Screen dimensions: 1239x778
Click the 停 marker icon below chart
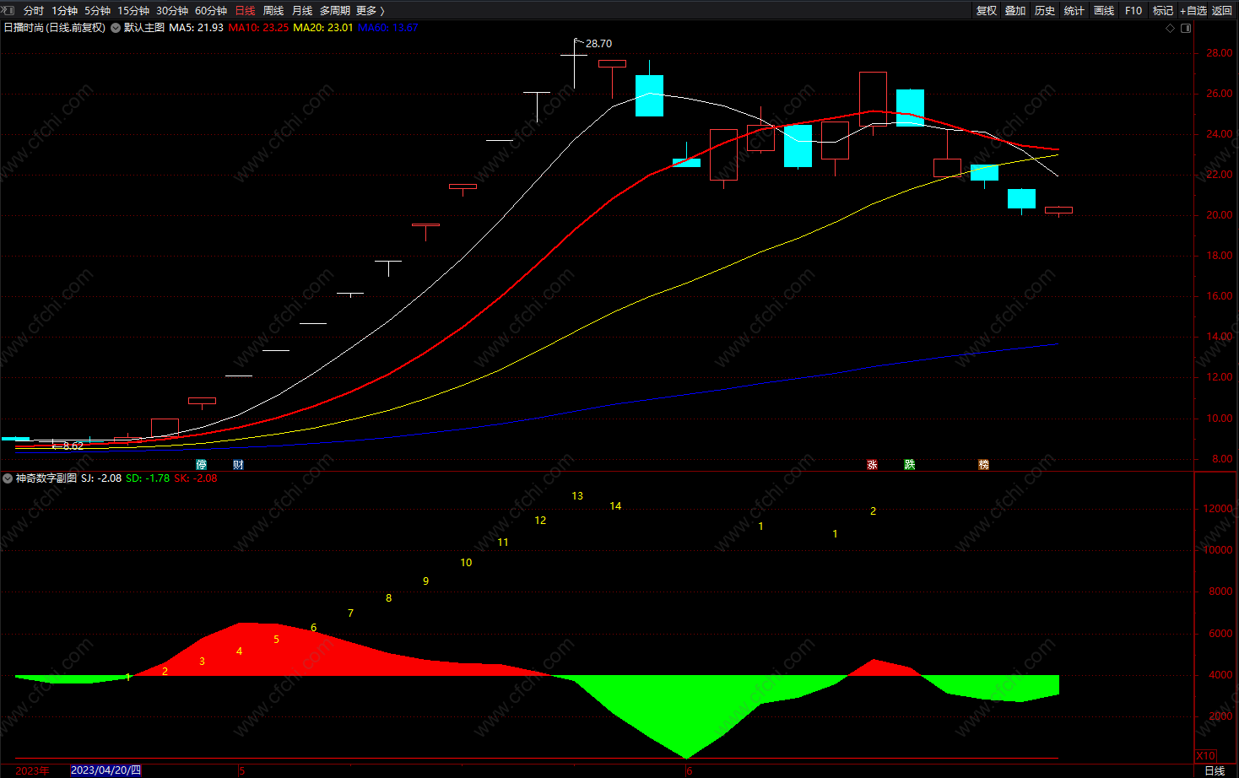tap(201, 465)
